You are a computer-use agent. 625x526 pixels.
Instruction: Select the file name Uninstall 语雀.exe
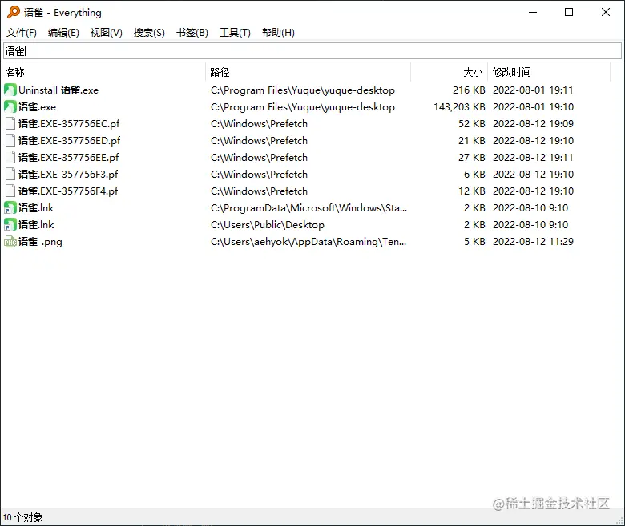[58, 90]
